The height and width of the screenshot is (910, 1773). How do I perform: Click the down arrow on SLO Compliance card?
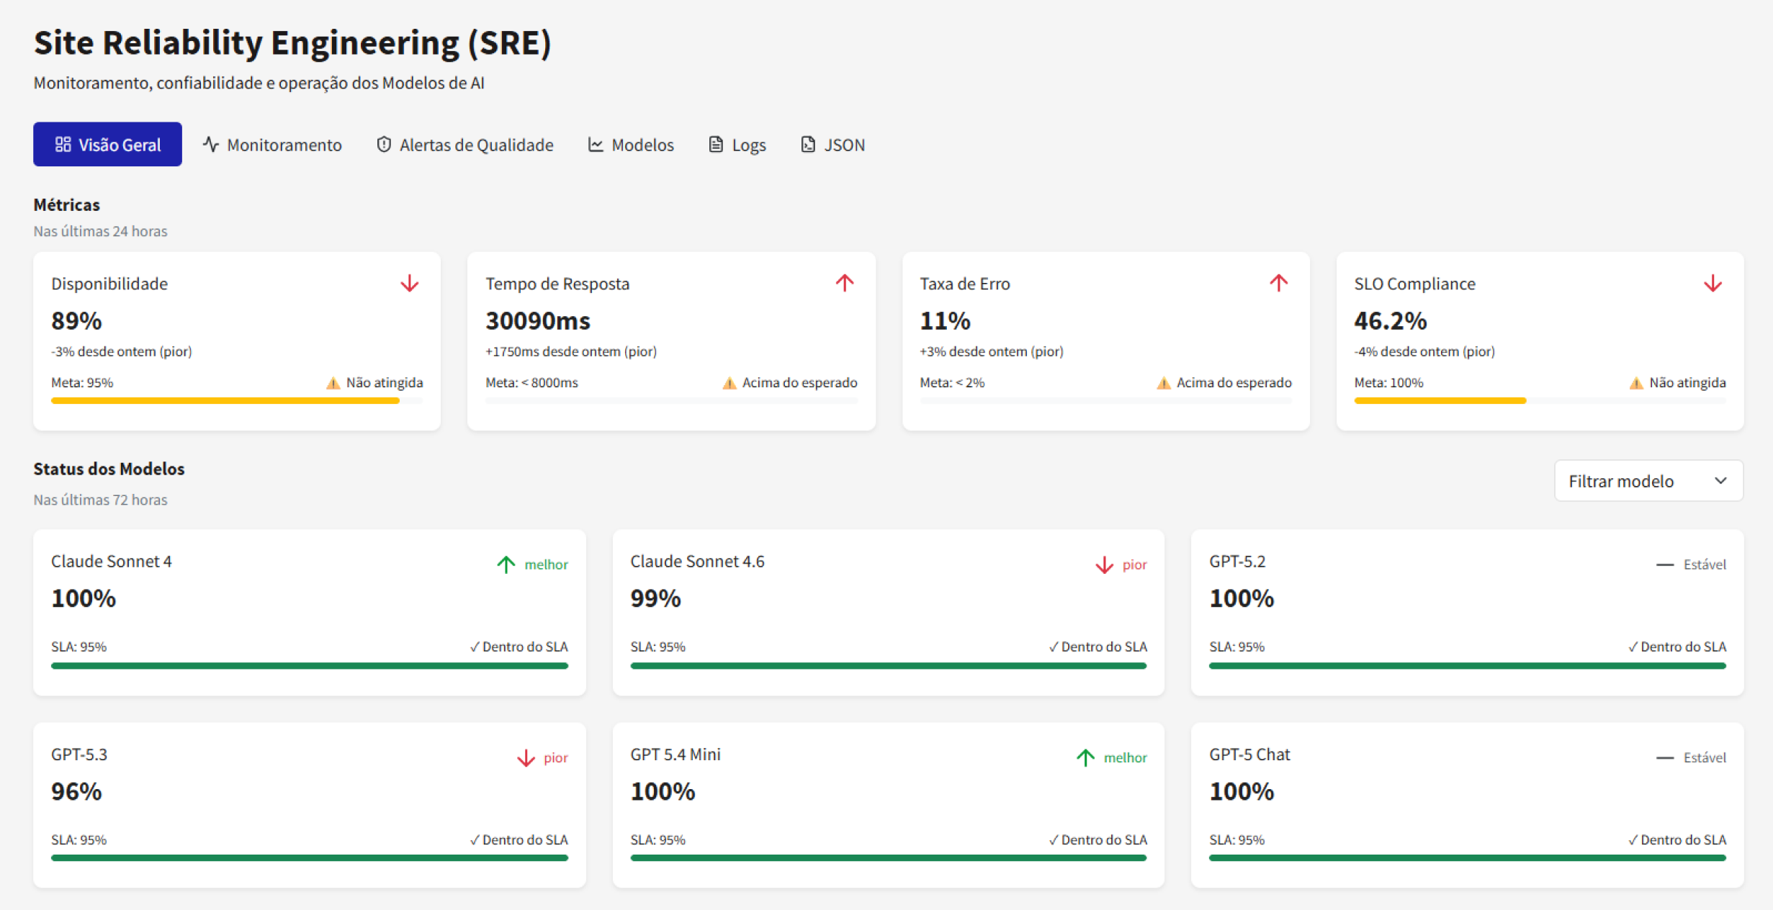(1713, 284)
